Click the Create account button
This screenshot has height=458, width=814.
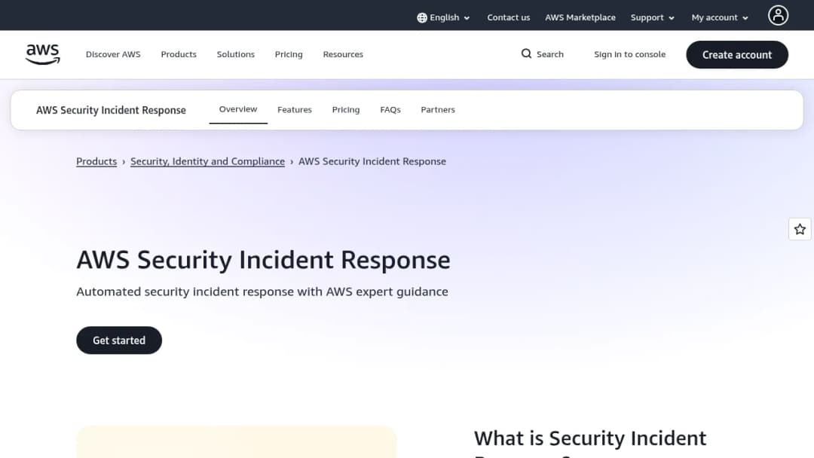pyautogui.click(x=736, y=54)
